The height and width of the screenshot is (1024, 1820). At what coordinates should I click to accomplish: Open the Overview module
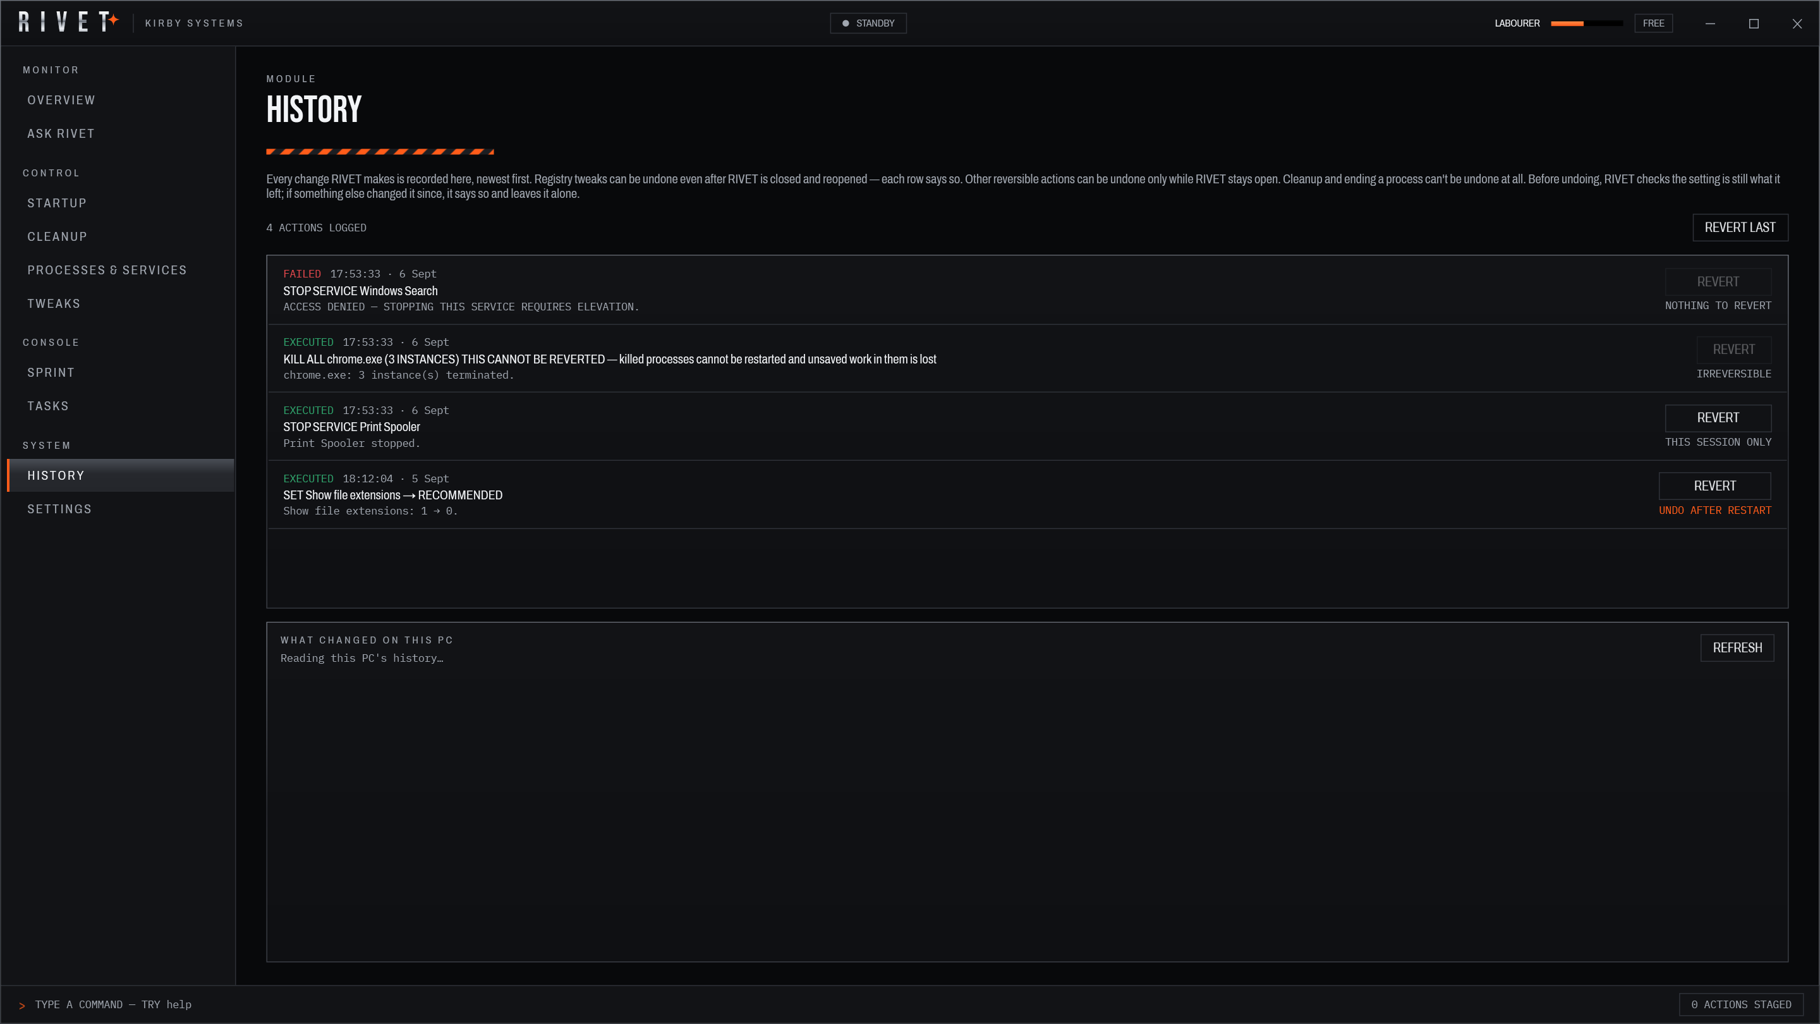click(x=121, y=101)
